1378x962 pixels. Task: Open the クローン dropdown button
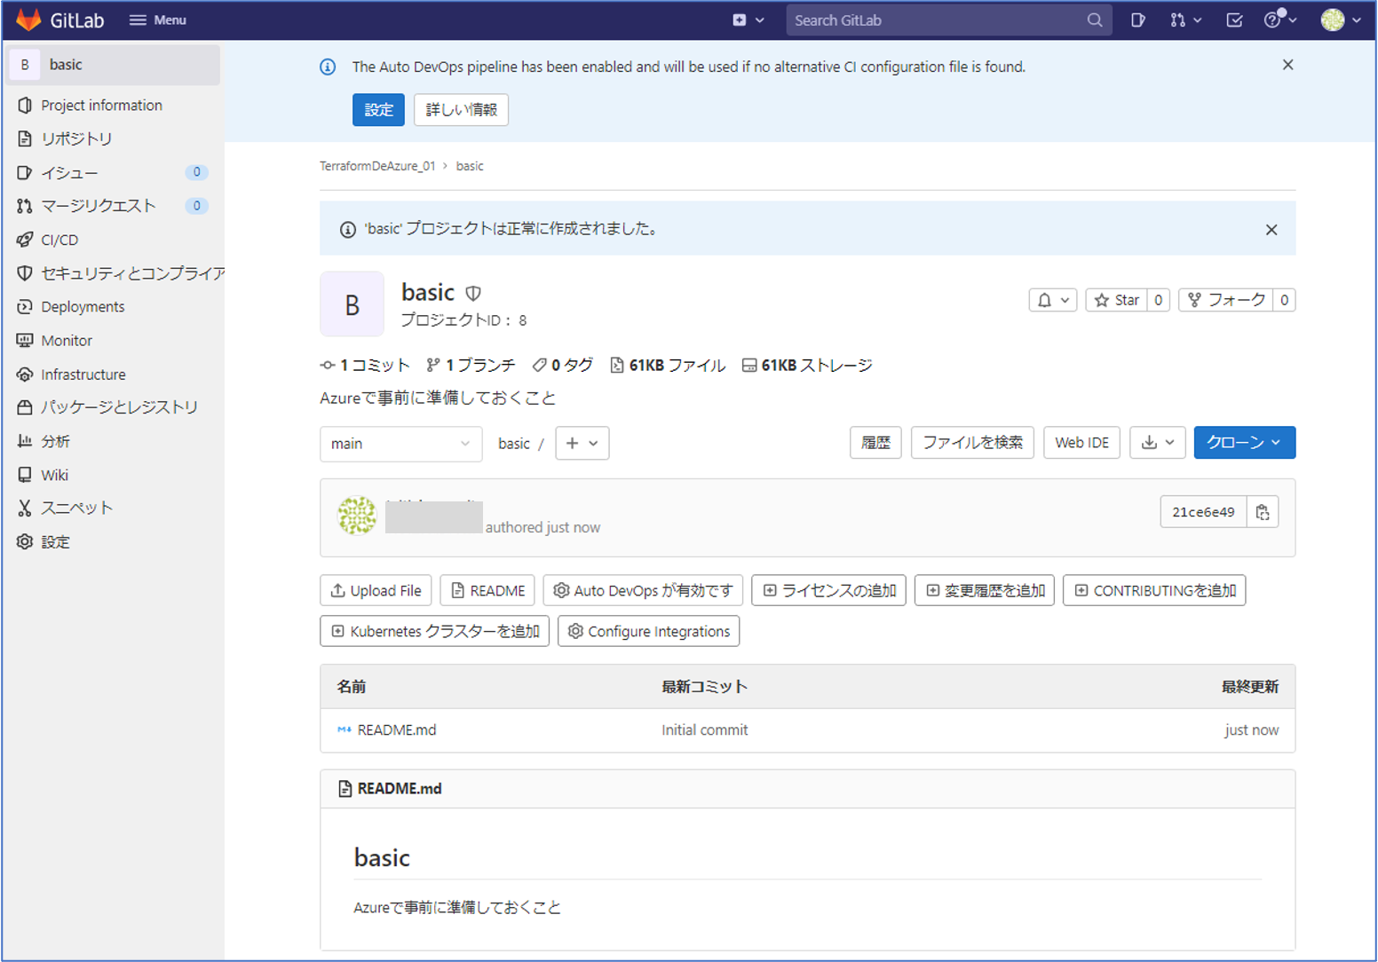coord(1244,443)
